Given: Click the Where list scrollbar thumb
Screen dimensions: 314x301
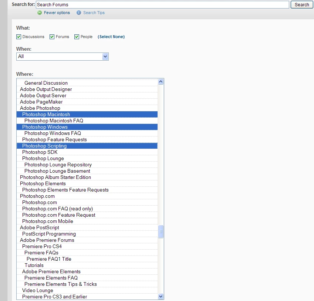Looking at the screenshot, I should tap(161, 231).
